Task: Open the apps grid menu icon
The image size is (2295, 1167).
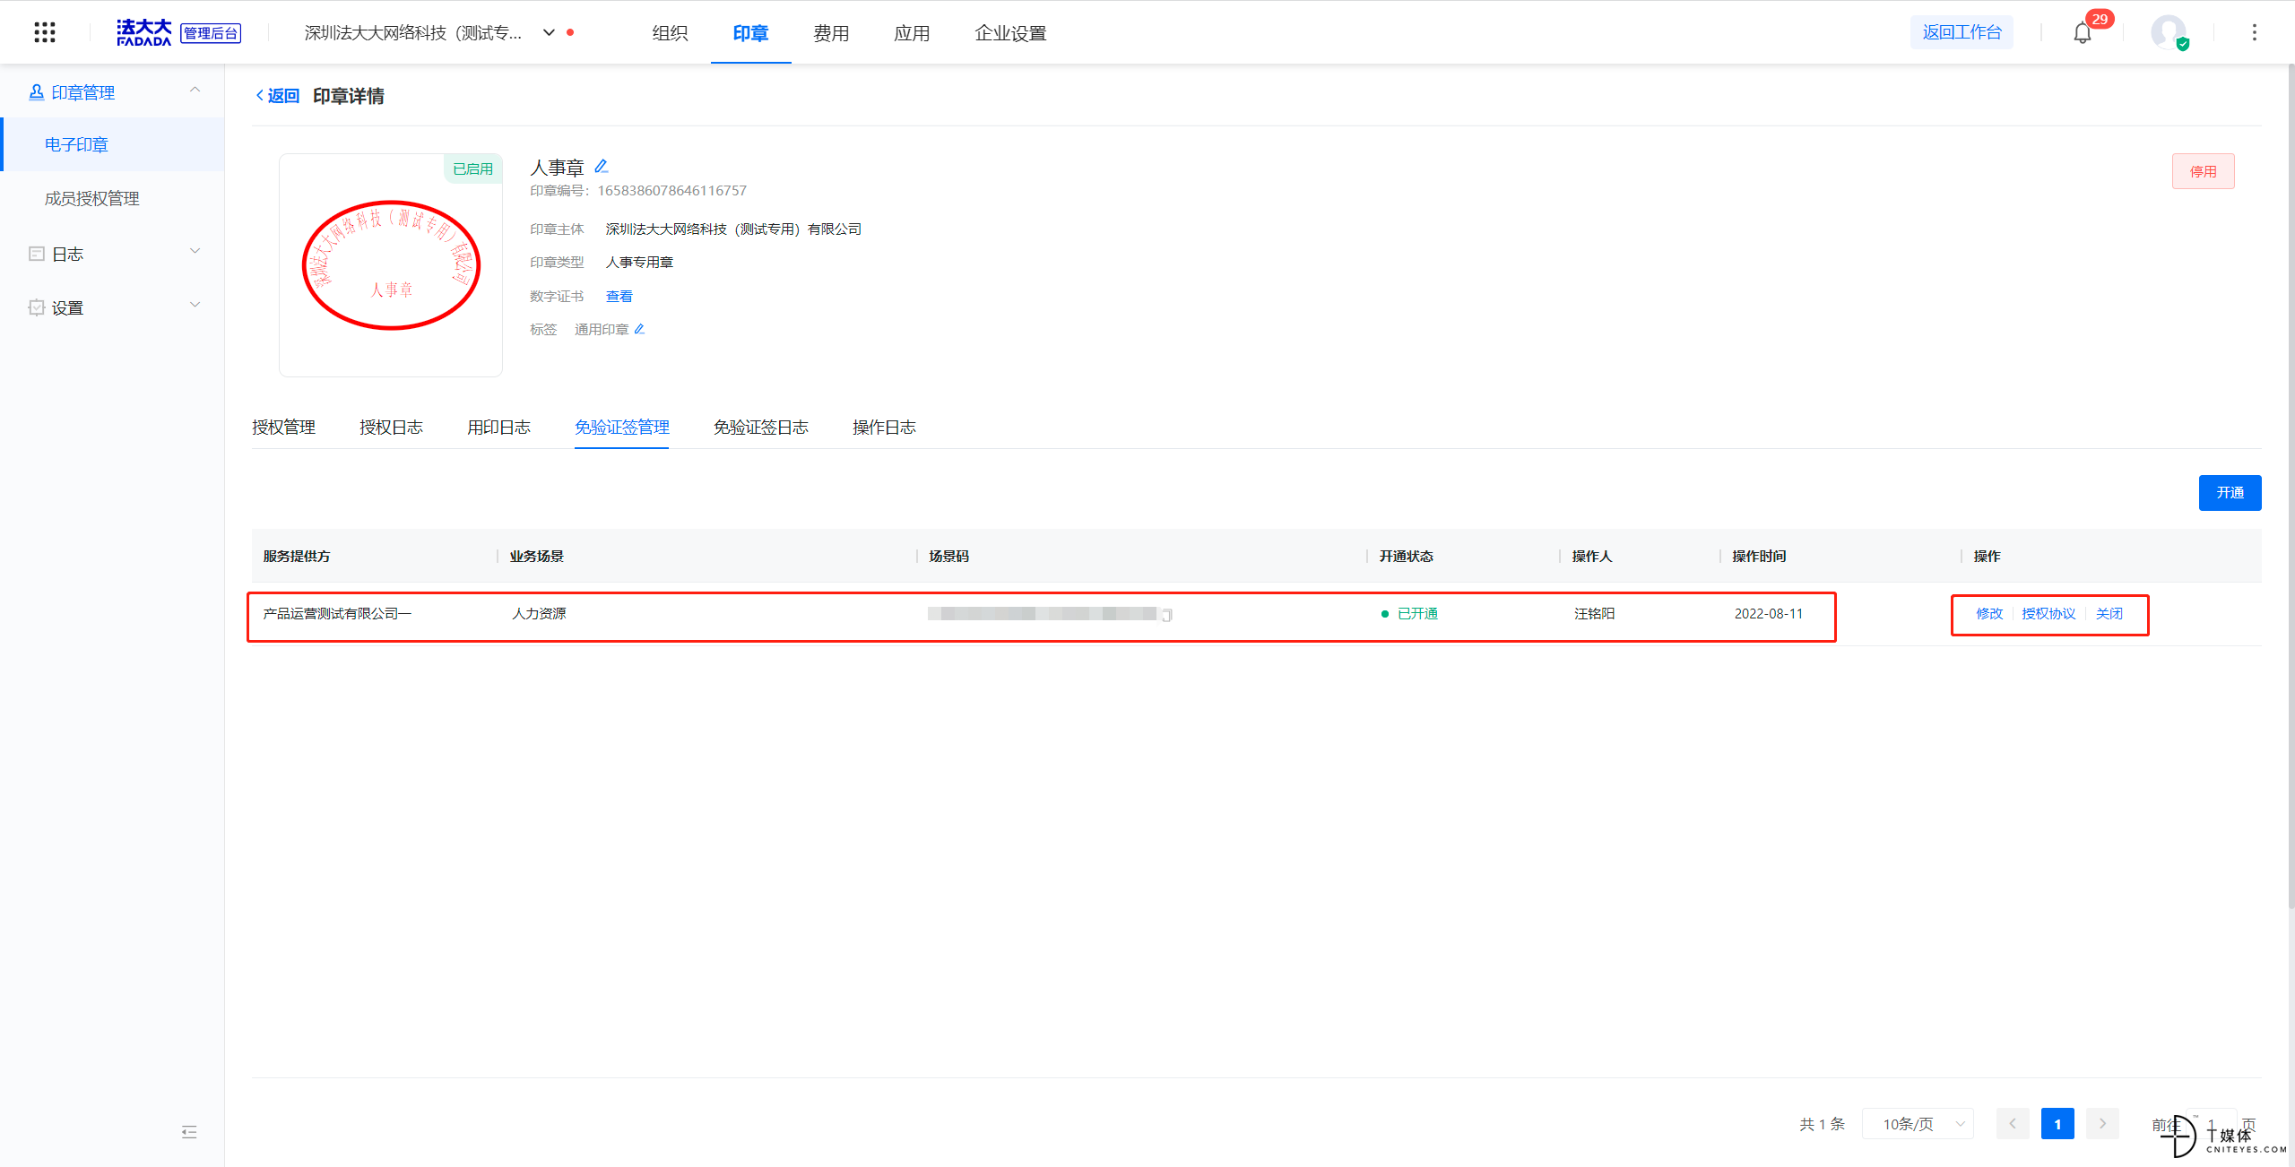Action: (45, 32)
